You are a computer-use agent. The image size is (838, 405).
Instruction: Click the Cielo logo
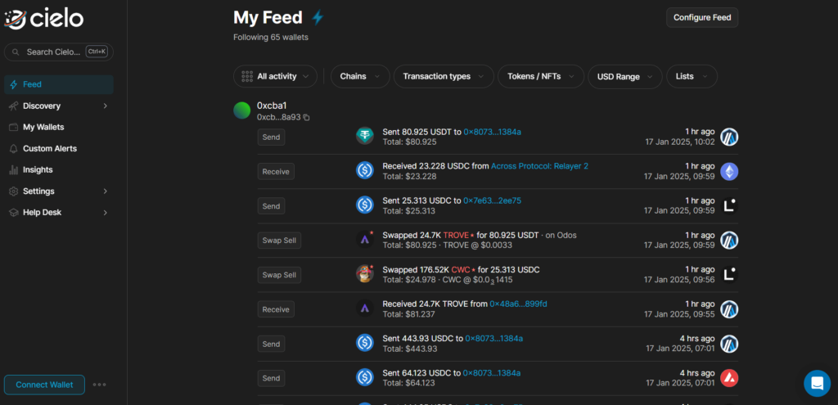click(44, 20)
